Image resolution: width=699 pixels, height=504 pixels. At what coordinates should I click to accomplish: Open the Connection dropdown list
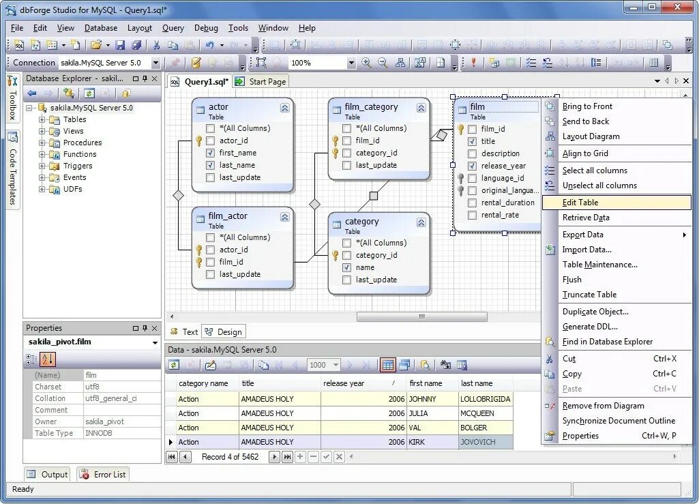click(x=155, y=63)
